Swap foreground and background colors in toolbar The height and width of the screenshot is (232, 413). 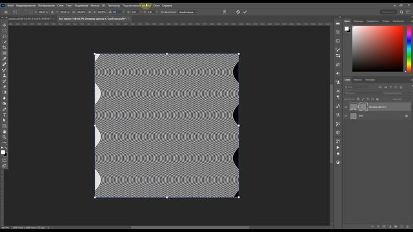pos(6,148)
